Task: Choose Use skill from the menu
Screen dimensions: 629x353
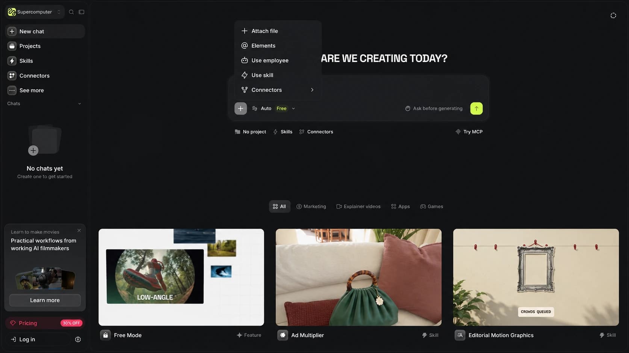Action: [278, 75]
